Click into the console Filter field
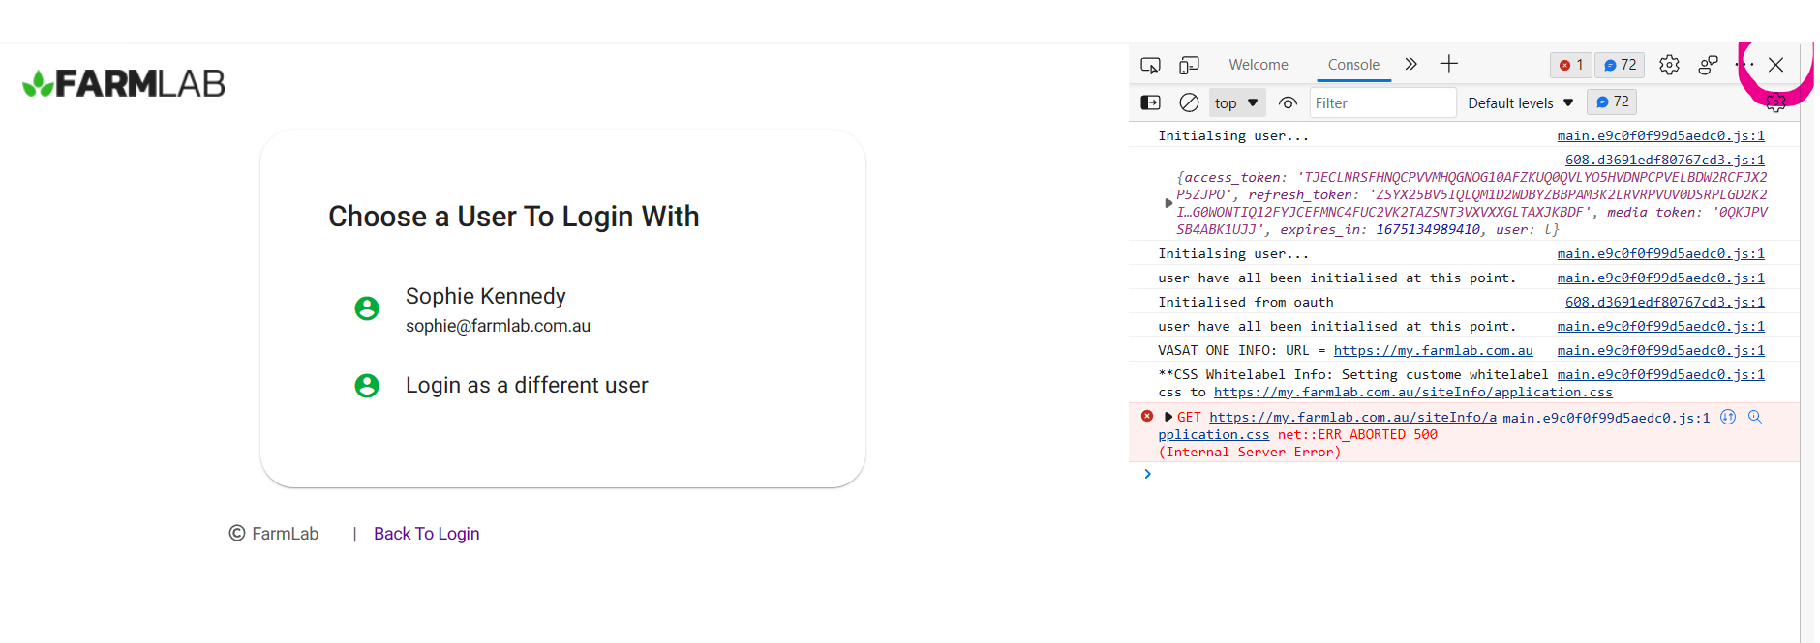 point(1381,102)
